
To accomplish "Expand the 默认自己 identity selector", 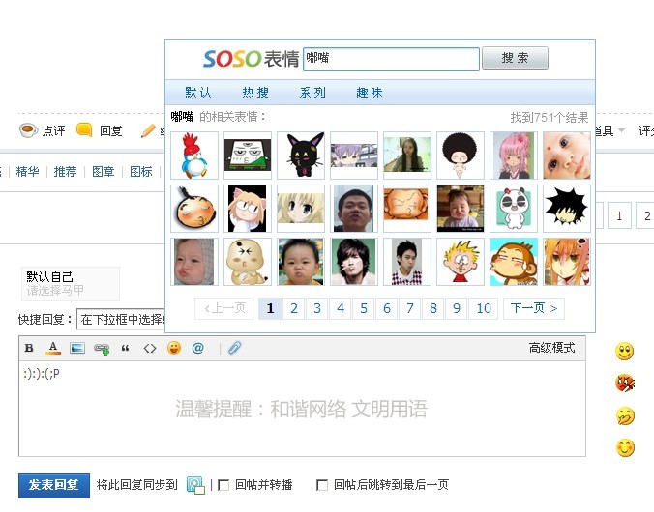I will 71,283.
